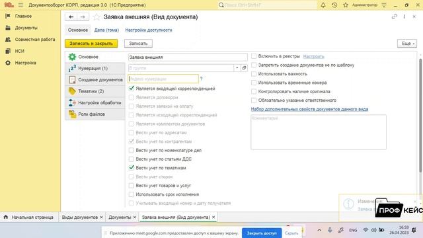Click the Индекс нумерации field
This screenshot has width=423, height=238.
click(163, 79)
